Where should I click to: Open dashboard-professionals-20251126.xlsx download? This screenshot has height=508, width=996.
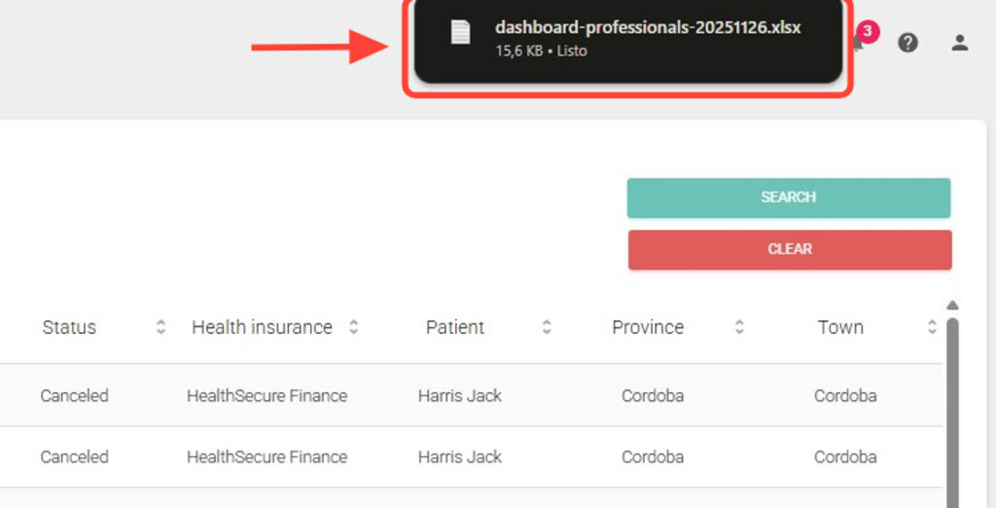(x=647, y=28)
